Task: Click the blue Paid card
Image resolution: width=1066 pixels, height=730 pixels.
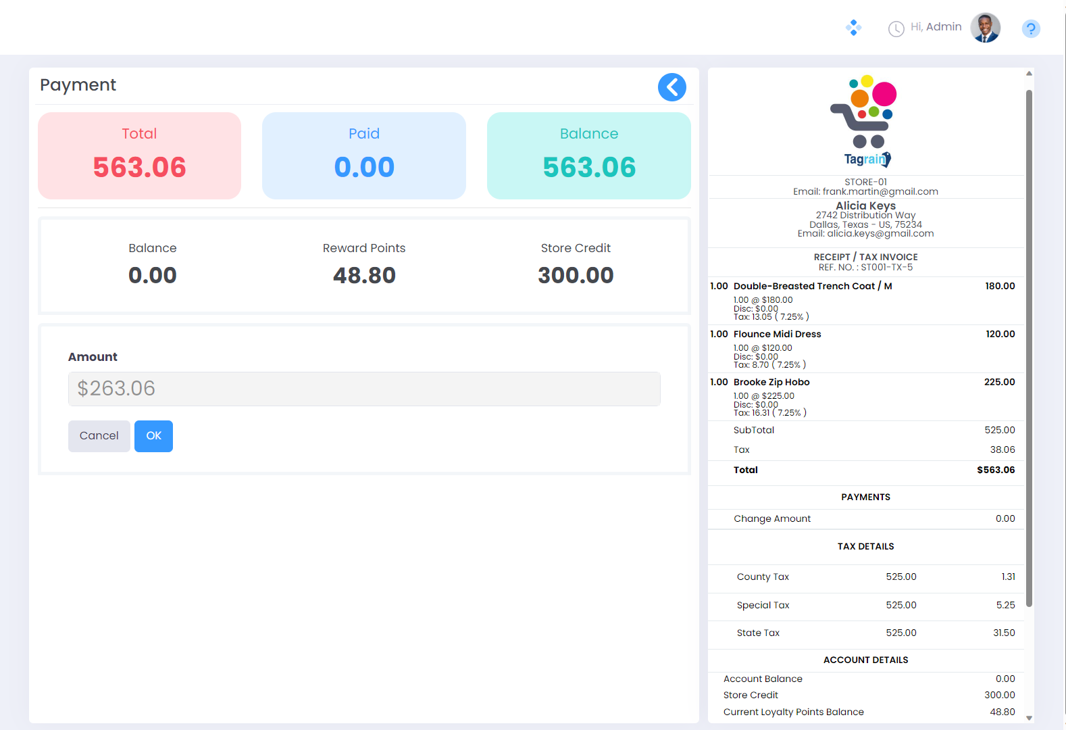Action: [x=363, y=155]
